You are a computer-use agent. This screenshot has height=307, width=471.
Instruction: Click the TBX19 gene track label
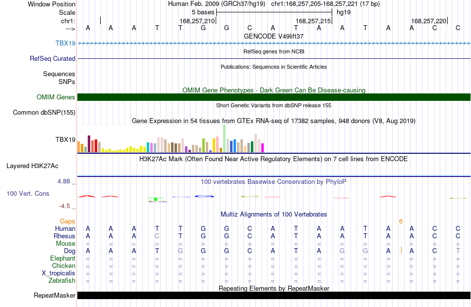[x=65, y=43]
